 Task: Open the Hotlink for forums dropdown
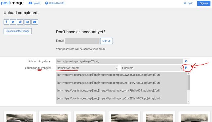point(87,68)
